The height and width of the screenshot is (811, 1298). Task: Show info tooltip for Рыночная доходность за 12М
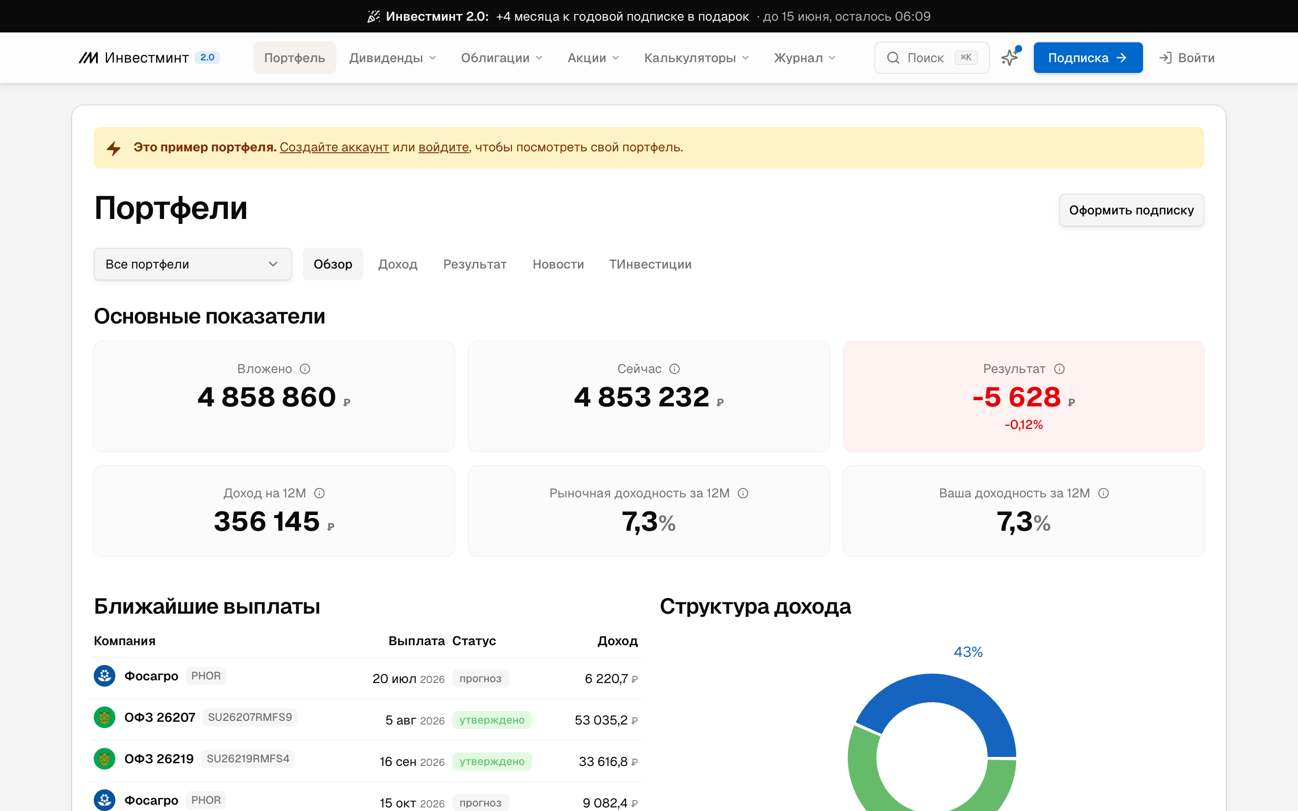(x=743, y=493)
